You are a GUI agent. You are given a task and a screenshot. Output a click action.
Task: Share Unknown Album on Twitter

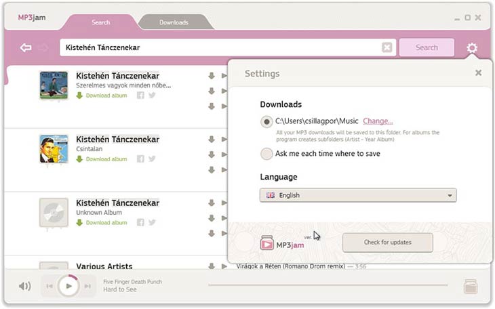pos(152,222)
